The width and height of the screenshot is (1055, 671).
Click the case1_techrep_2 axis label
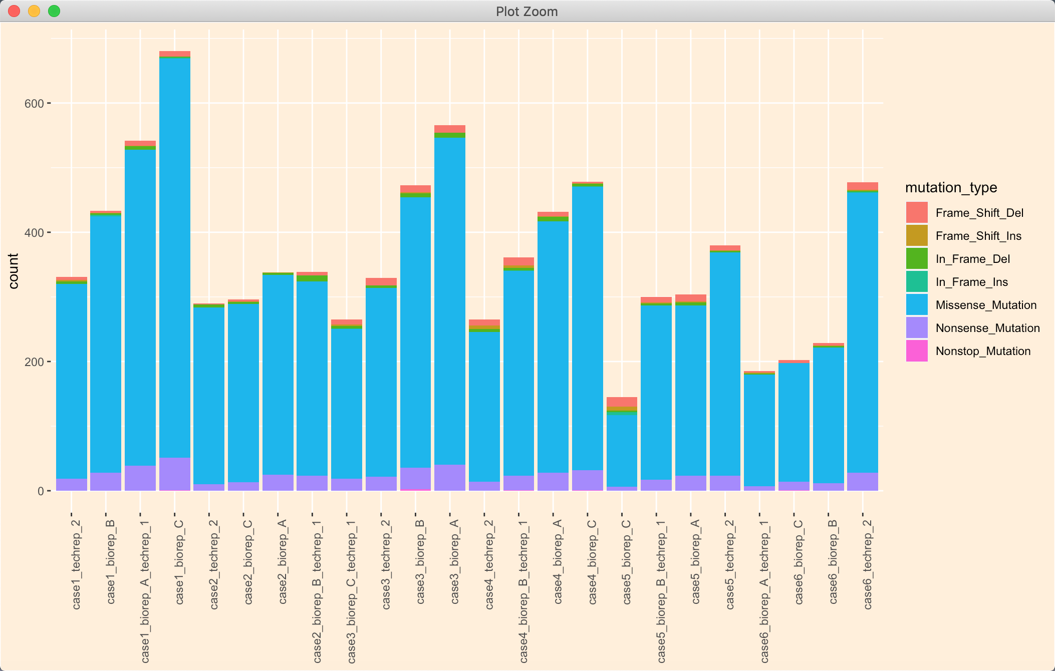click(76, 565)
